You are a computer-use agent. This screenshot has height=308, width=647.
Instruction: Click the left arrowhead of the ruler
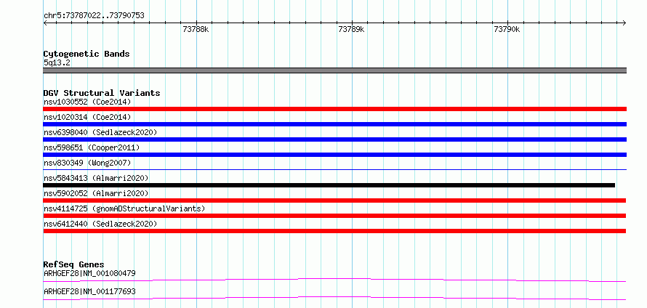coord(45,23)
